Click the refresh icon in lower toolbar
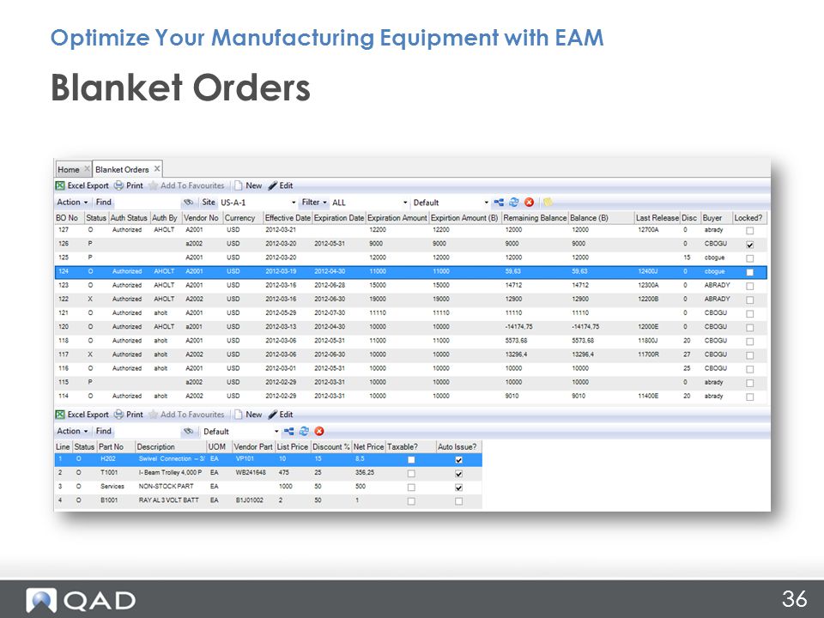Screen dimensions: 824x618 (x=304, y=432)
